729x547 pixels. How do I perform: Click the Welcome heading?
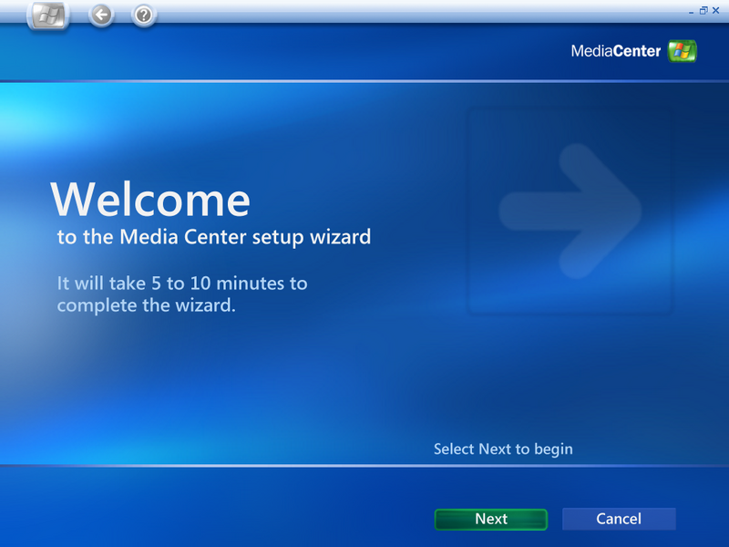click(150, 200)
